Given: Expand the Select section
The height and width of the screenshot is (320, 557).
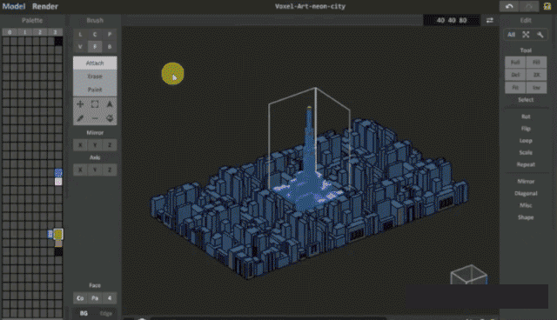Looking at the screenshot, I should tap(526, 100).
